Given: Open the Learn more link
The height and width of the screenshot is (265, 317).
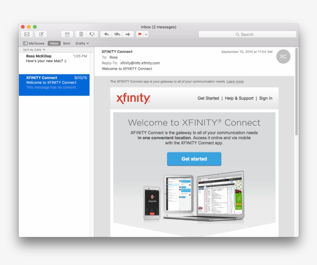Looking at the screenshot, I should tap(235, 81).
